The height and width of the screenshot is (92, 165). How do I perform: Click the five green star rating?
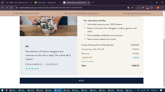coord(32,69)
